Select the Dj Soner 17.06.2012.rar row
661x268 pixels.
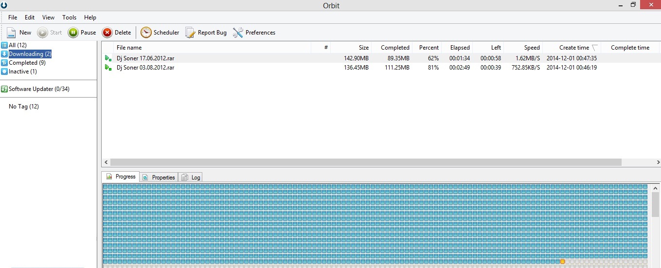381,58
